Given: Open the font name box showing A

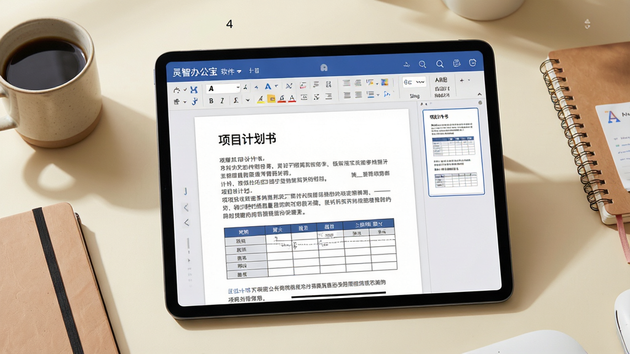Looking at the screenshot, I should 223,88.
